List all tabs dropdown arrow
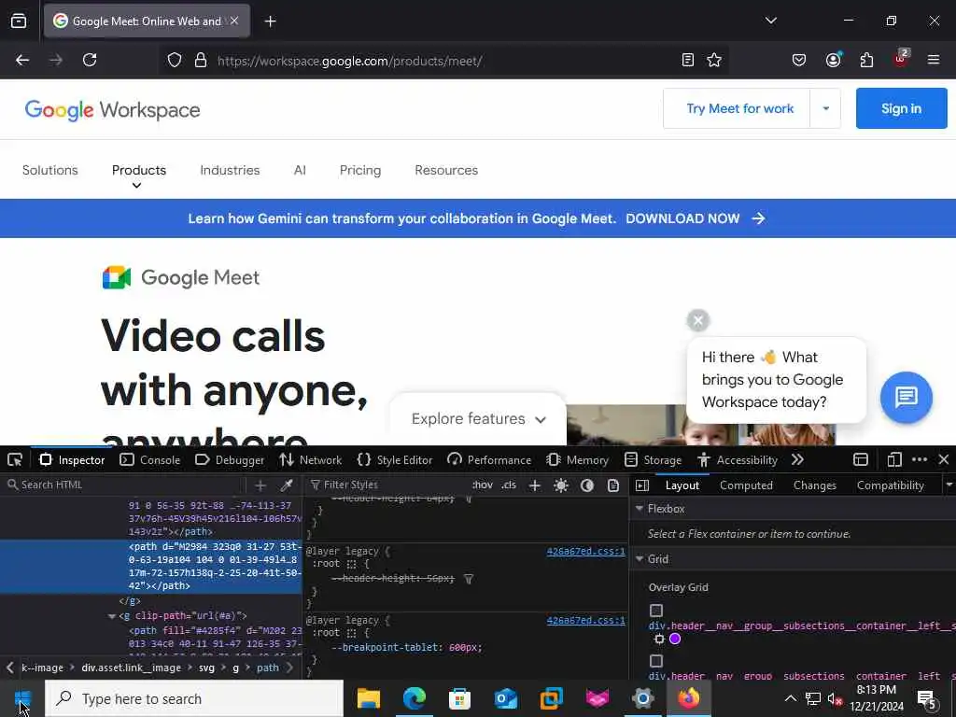The image size is (956, 717). tap(770, 21)
